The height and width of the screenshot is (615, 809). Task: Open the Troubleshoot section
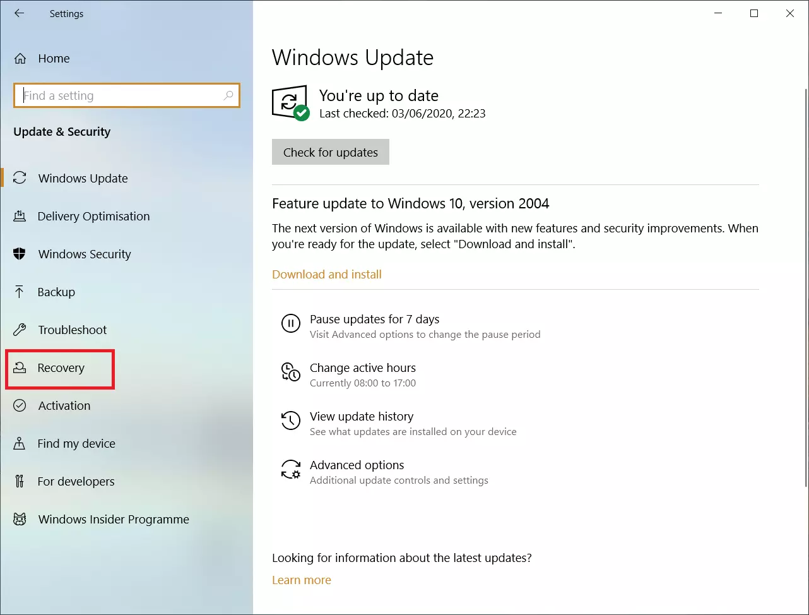click(127, 330)
